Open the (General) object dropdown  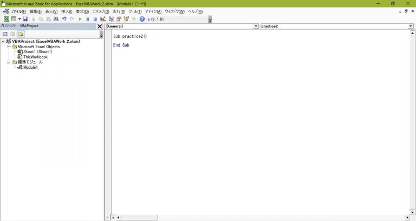point(256,26)
